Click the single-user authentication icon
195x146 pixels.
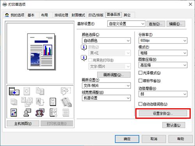[x=27, y=113]
